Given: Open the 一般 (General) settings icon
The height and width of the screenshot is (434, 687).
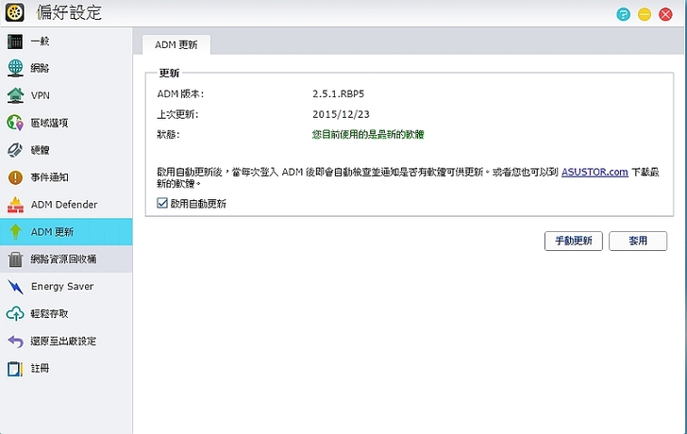Looking at the screenshot, I should [15, 42].
